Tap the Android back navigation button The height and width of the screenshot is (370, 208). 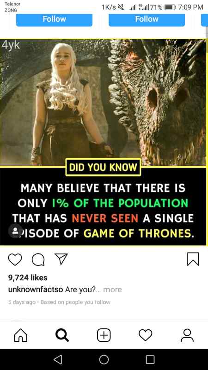58,360
